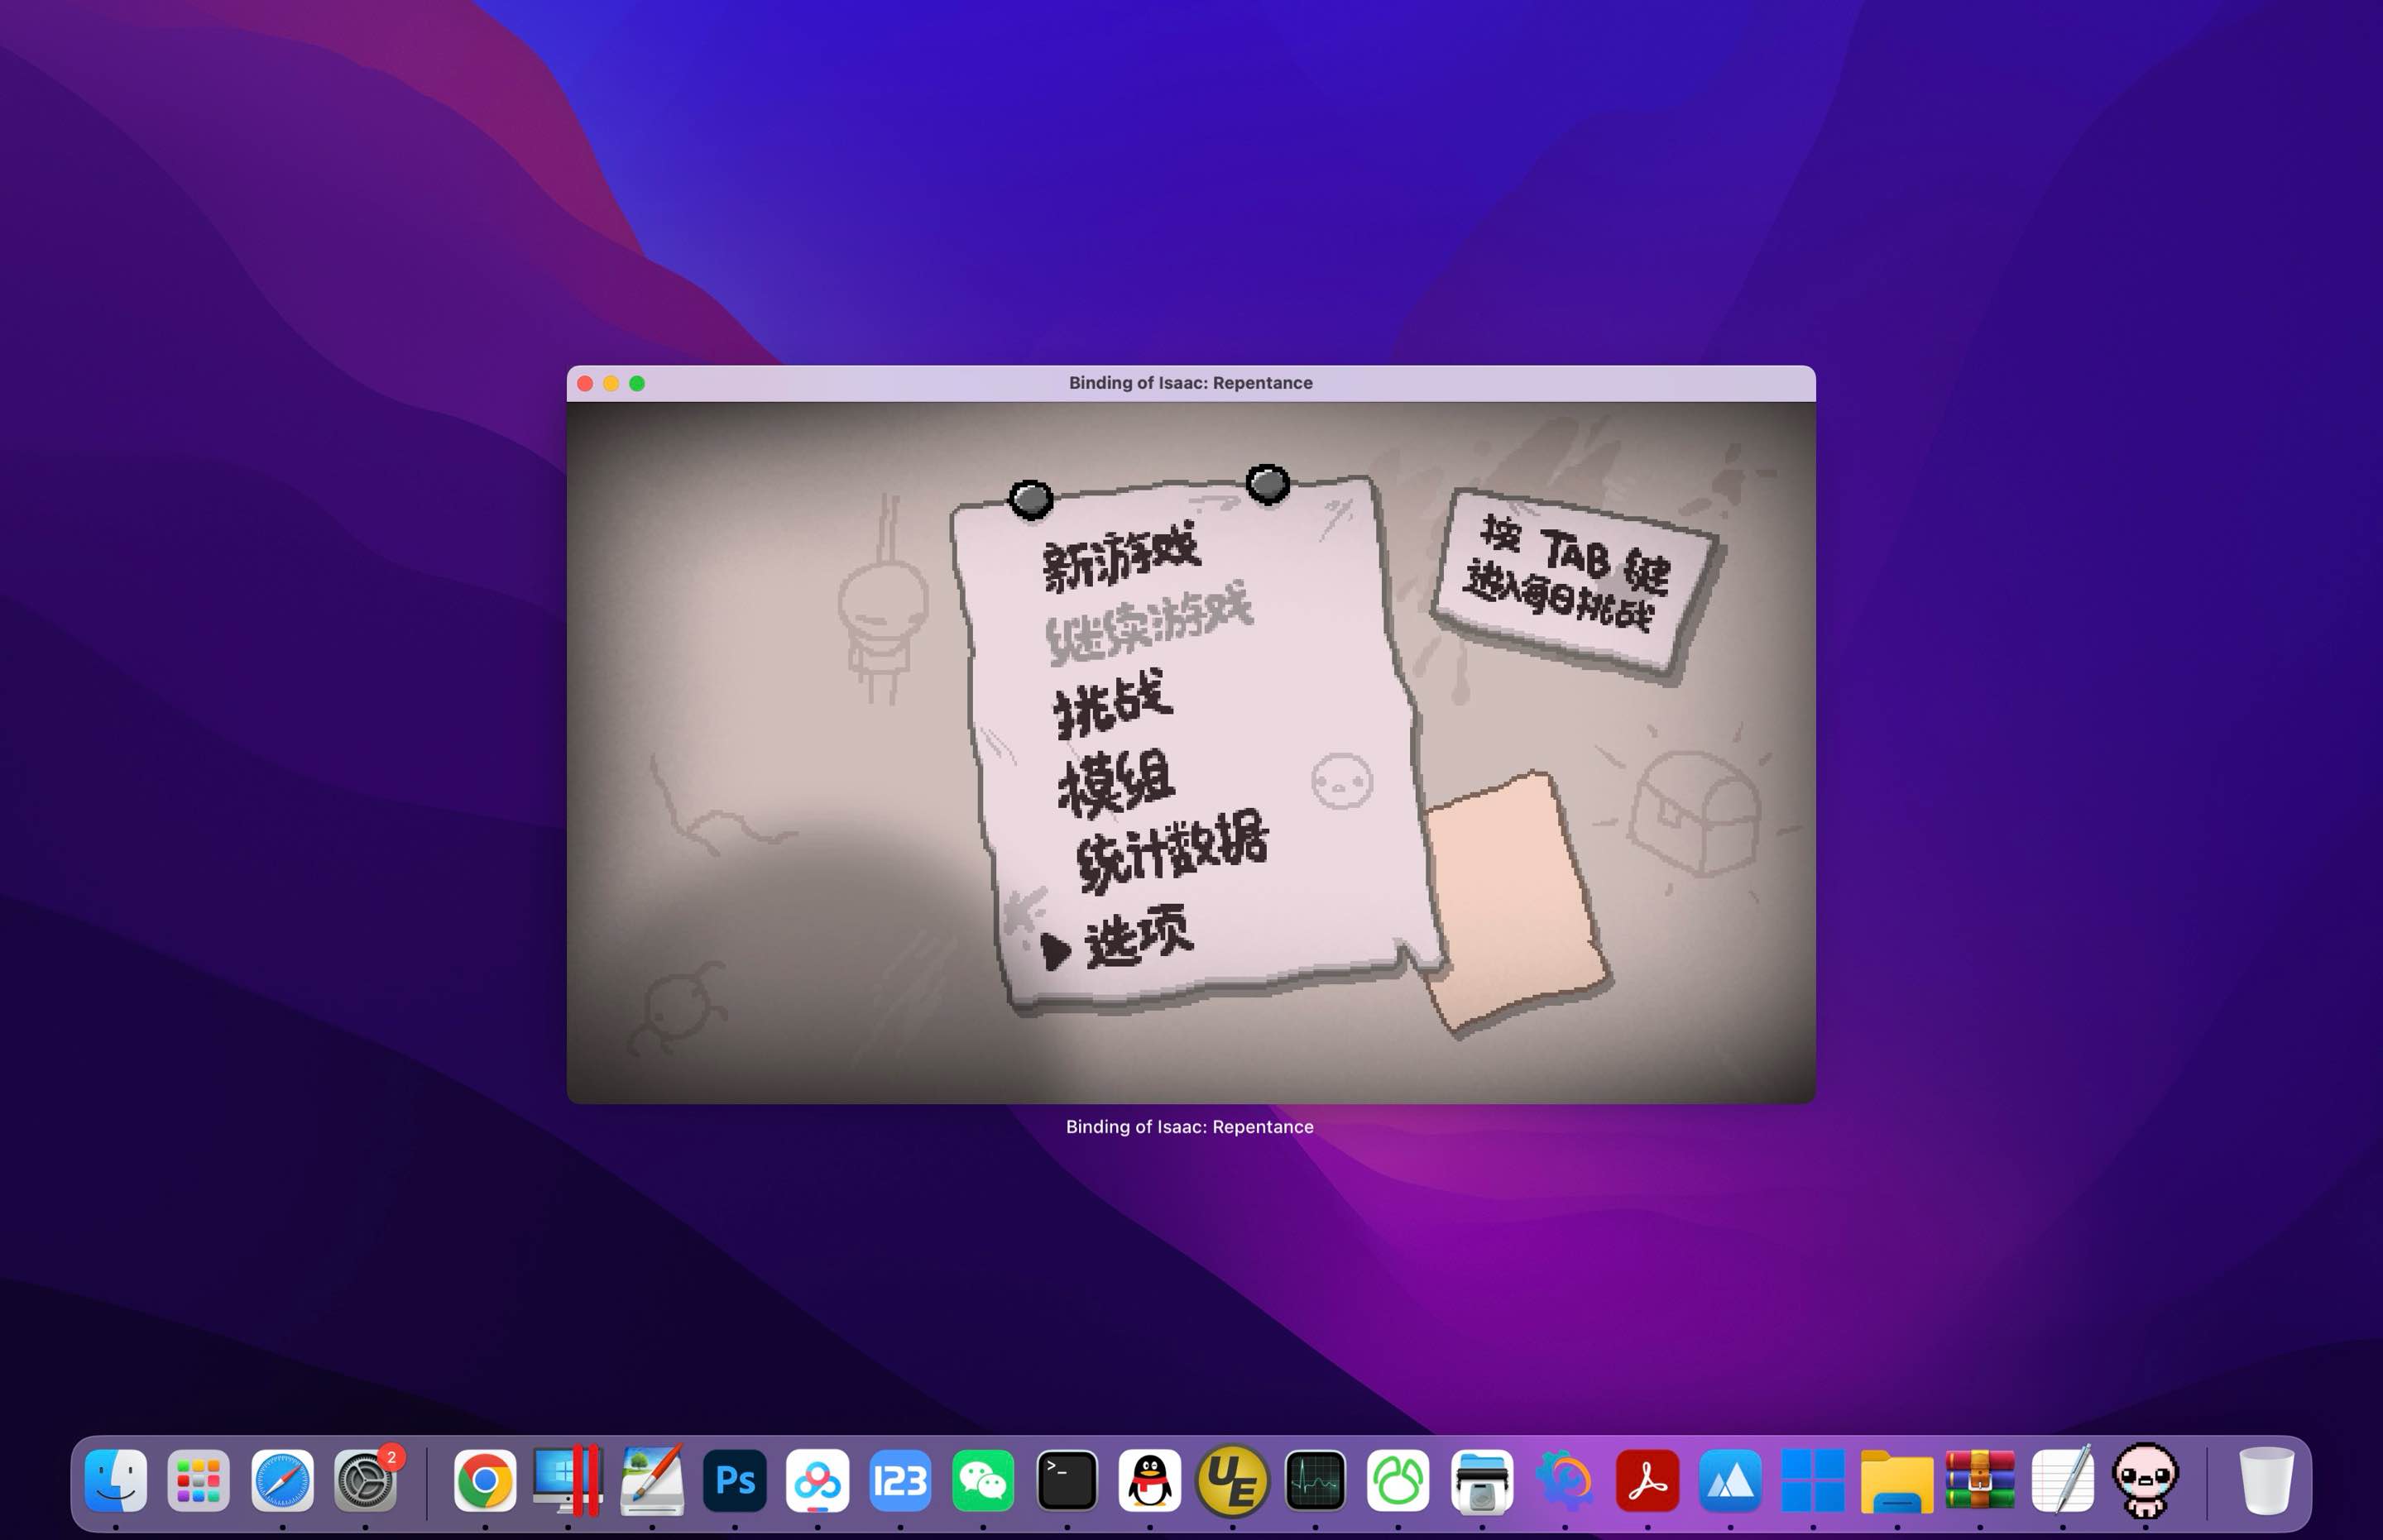The image size is (2383, 1540).
Task: Close the Binding of Isaac window
Action: pos(585,383)
